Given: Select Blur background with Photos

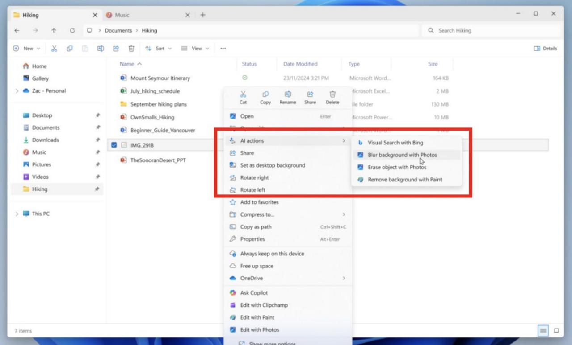Looking at the screenshot, I should point(406,155).
